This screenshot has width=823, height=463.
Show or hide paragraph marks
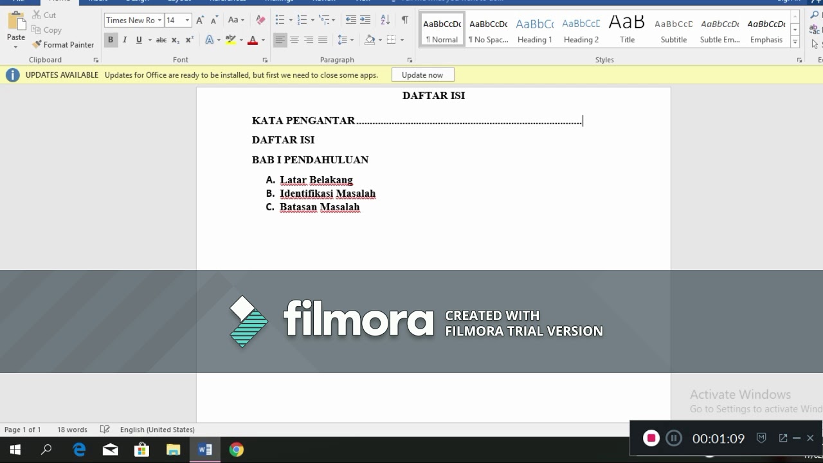(405, 21)
